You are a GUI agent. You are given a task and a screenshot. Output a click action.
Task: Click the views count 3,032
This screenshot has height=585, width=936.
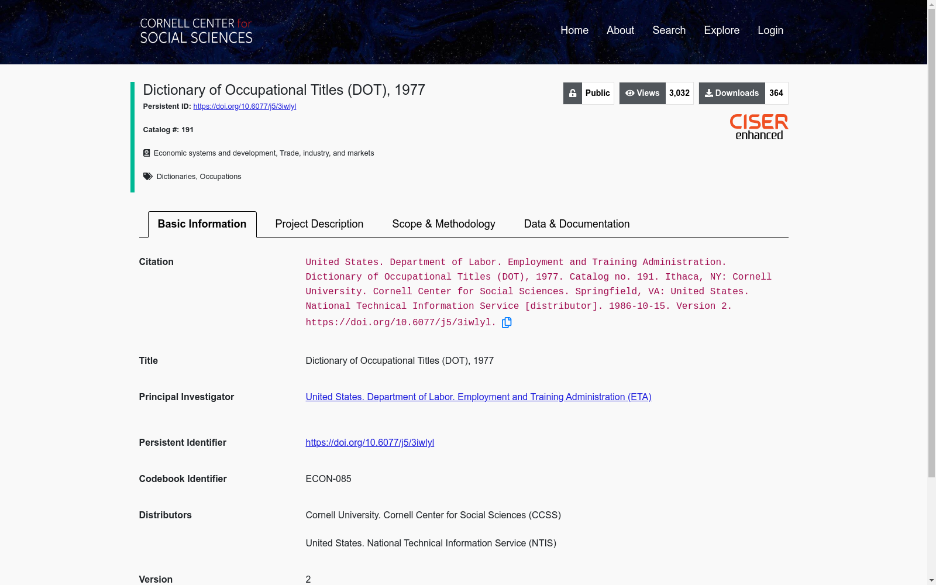click(679, 93)
